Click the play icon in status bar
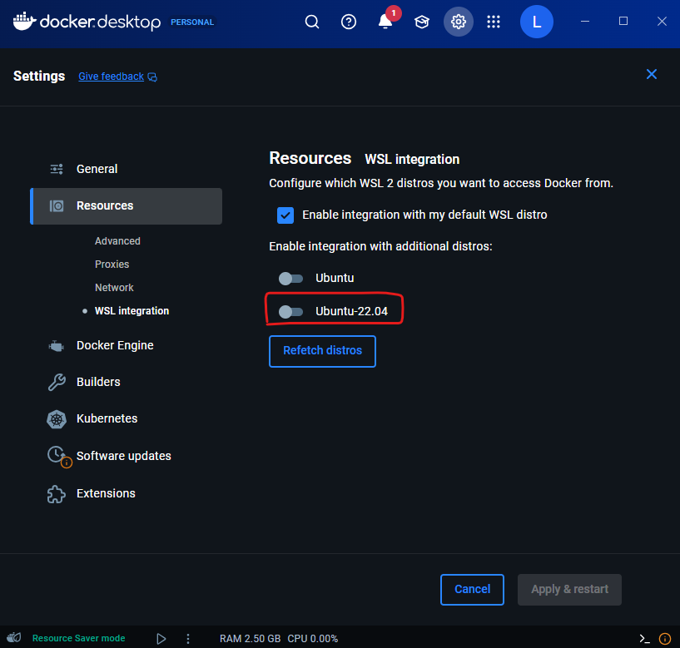Viewport: 680px width, 648px height. coord(161,639)
